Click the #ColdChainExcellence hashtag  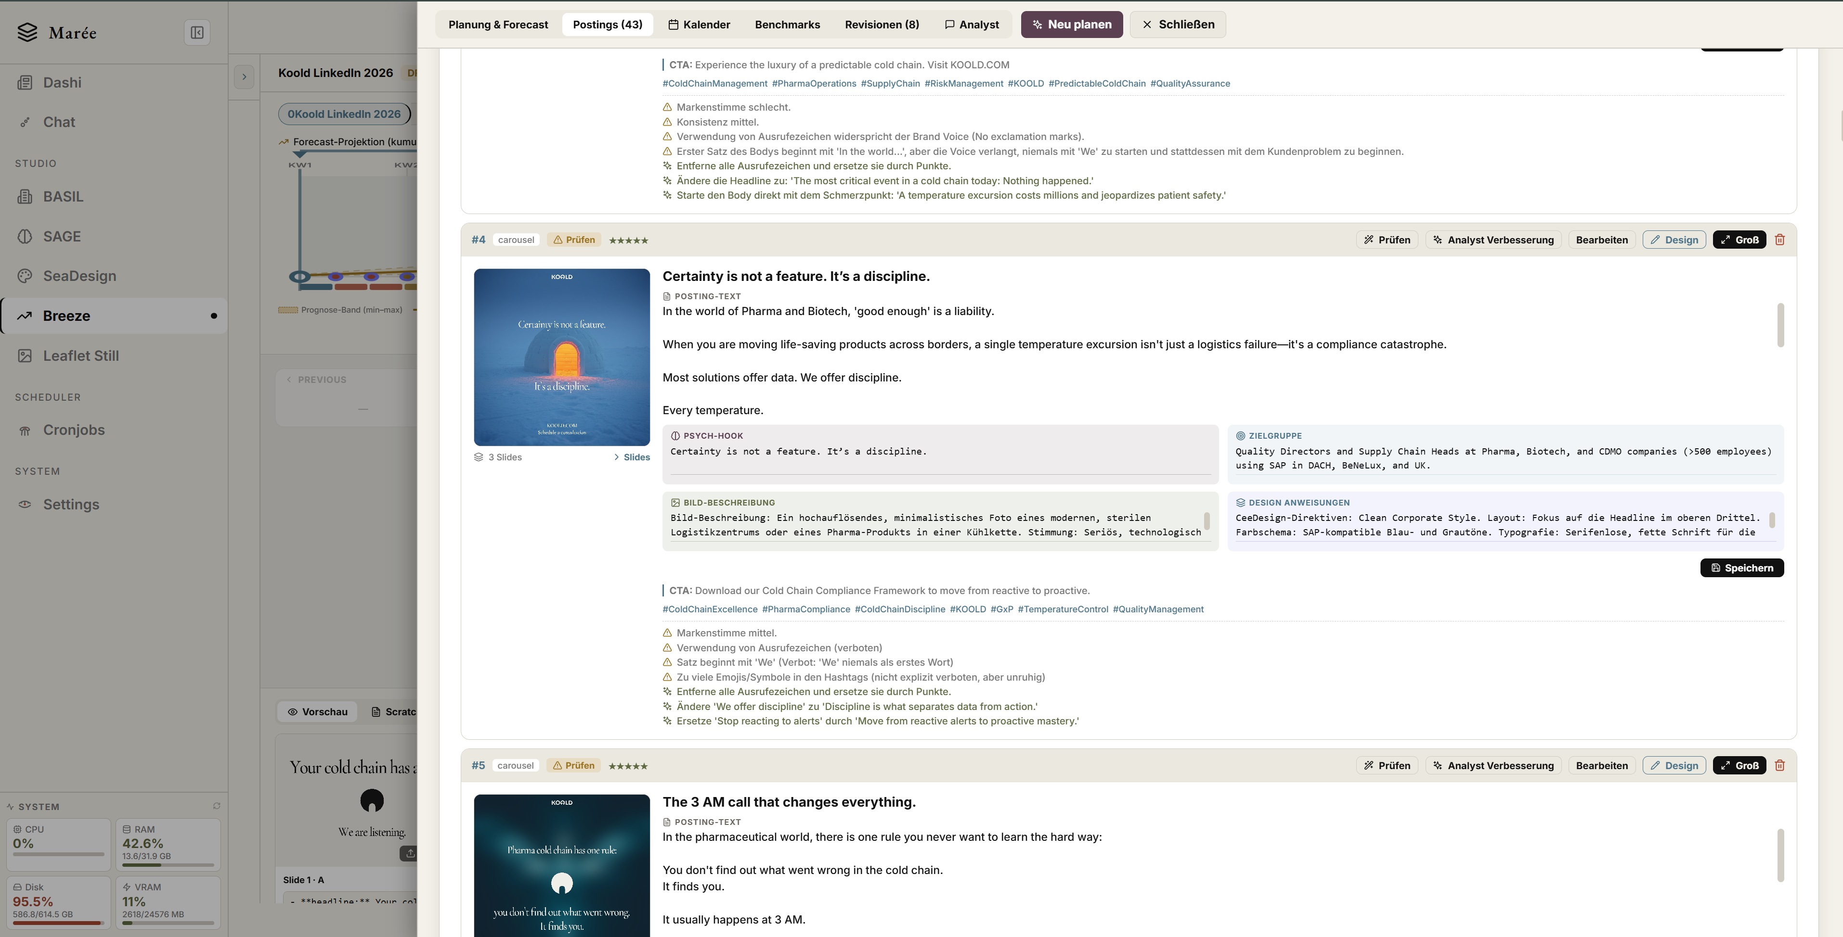[710, 609]
